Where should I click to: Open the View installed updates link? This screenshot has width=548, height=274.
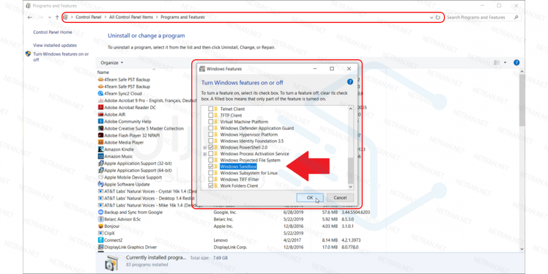(x=55, y=45)
